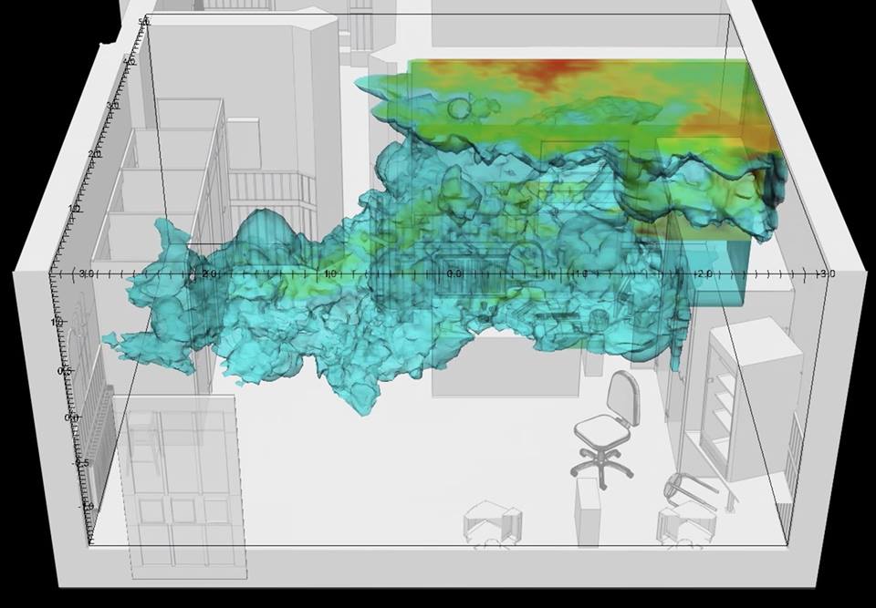Image resolution: width=876 pixels, height=608 pixels.
Task: Click the leftmost tip of cyan isosurface
Action: tap(106, 339)
